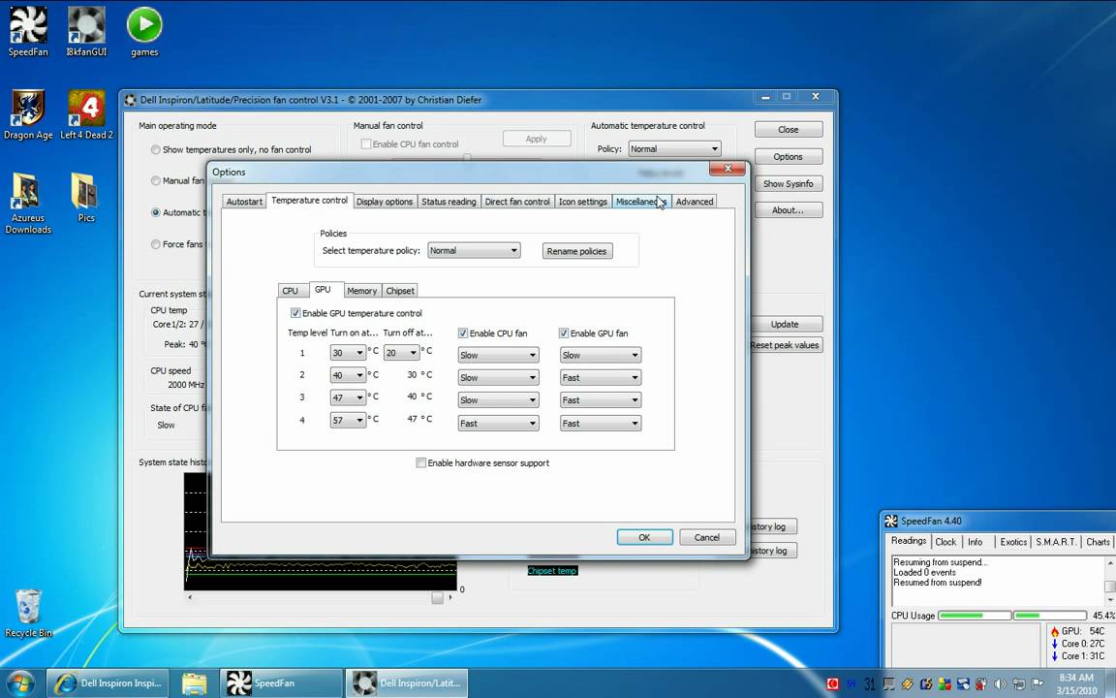Open level 3 Turn on dropdown showing 47
This screenshot has width=1116, height=698.
[x=348, y=398]
